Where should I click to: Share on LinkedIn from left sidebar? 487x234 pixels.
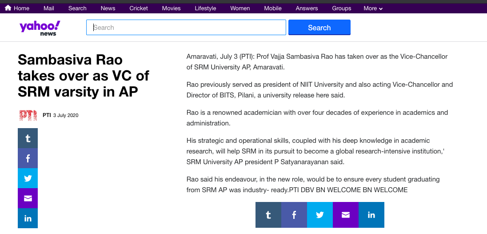(x=28, y=218)
